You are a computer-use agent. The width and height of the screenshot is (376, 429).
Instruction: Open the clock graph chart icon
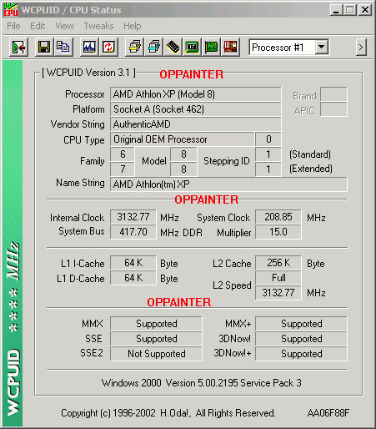(89, 47)
